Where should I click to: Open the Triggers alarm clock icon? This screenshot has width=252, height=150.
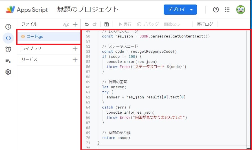[8, 49]
